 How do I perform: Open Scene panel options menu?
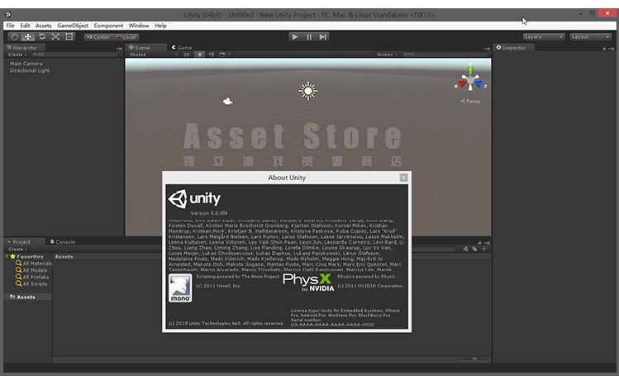pyautogui.click(x=487, y=49)
